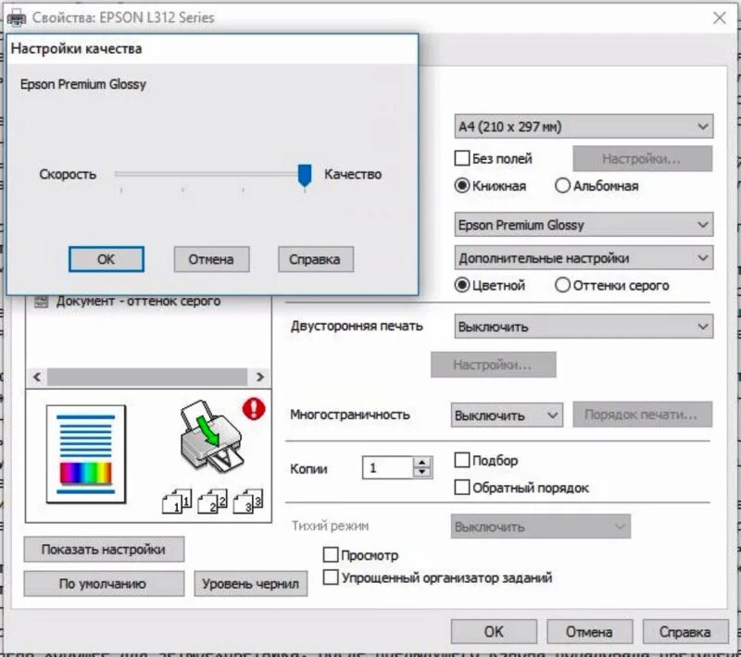Enable the Обратный порядок checkbox
This screenshot has height=657, width=741.
461,487
